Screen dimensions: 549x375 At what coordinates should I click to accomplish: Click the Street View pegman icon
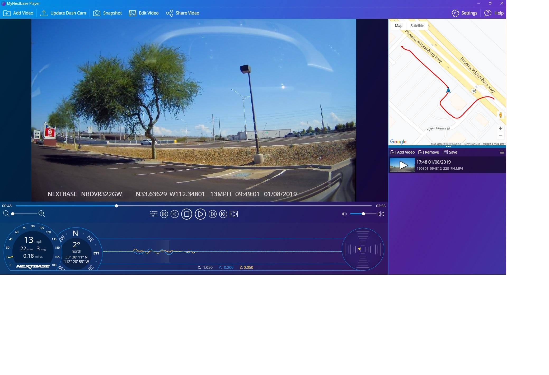coord(500,115)
